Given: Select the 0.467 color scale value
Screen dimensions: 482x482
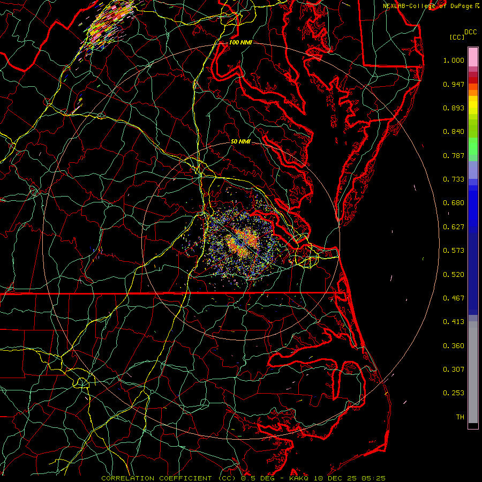Looking at the screenshot, I should coord(454,298).
